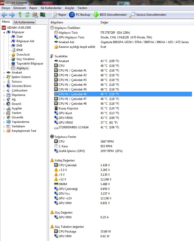Image resolution: width=194 pixels, height=241 pixels.
Task: Select DMI in the tree
Action: point(17,46)
